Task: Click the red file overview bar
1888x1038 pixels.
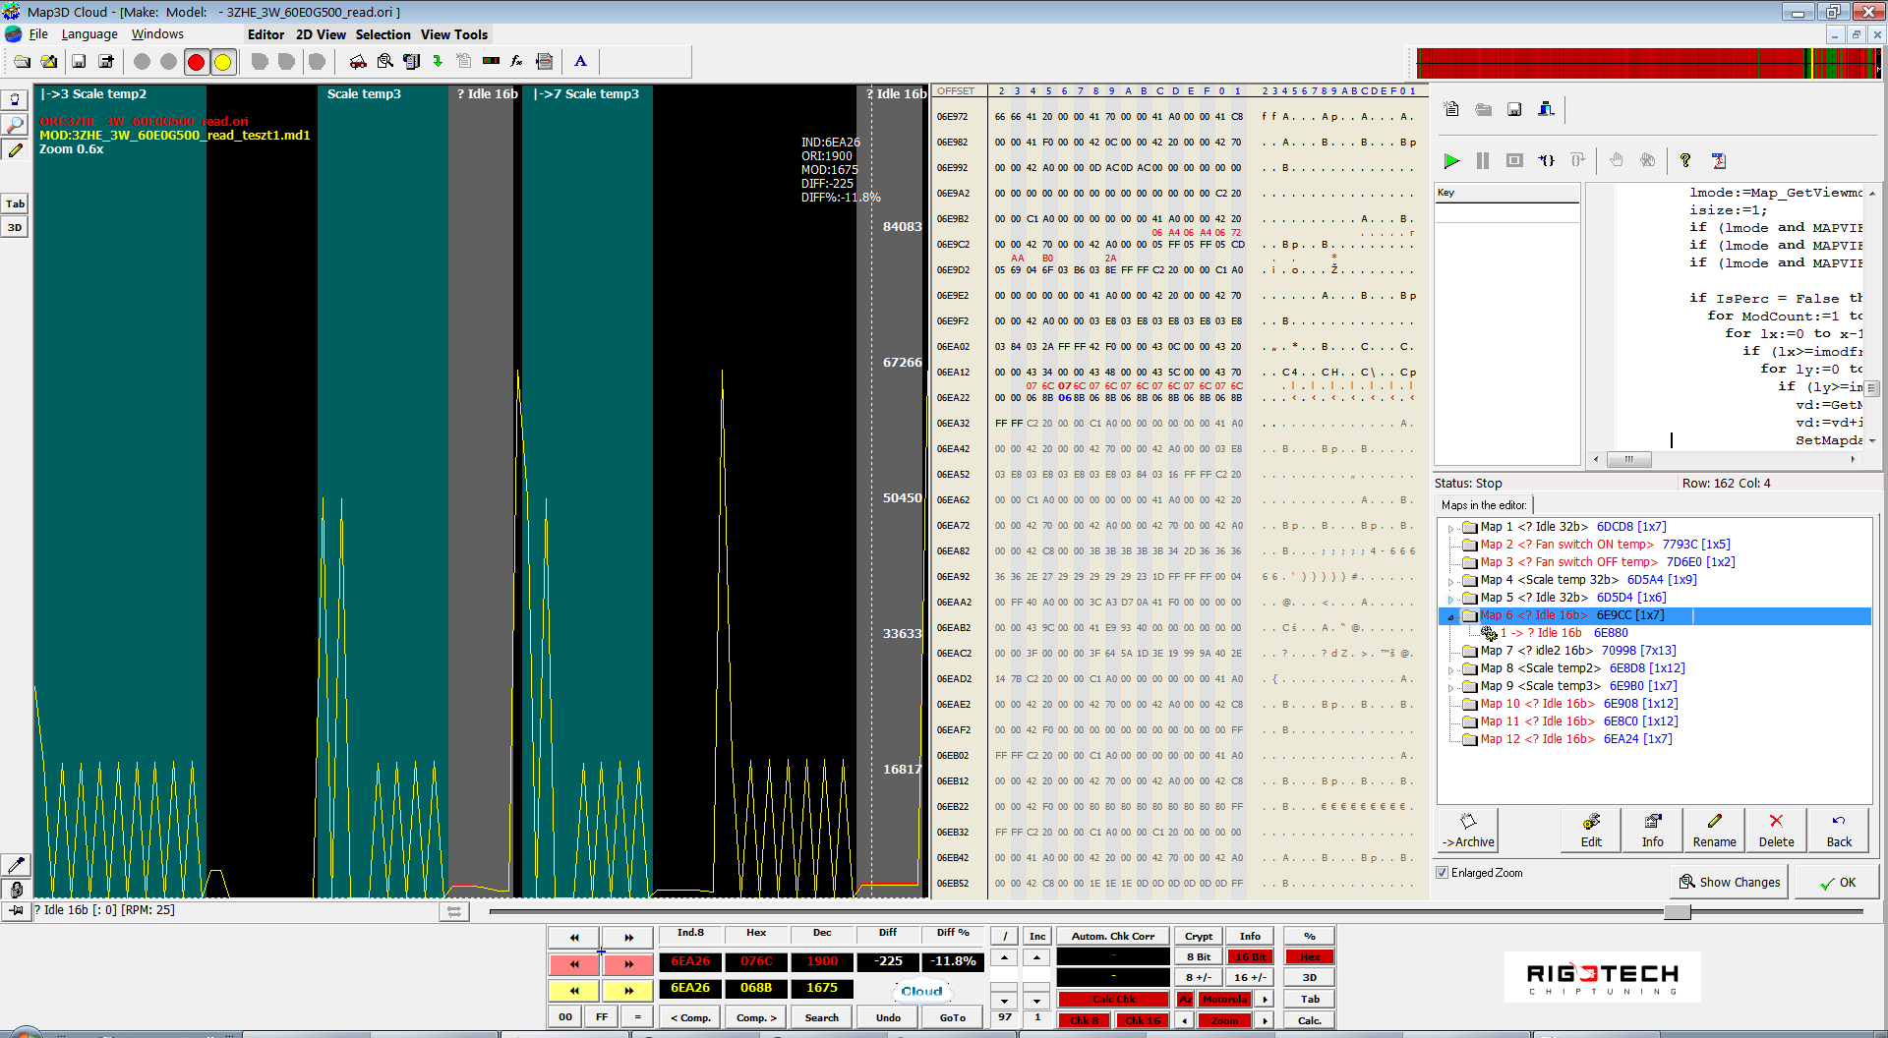Action: coord(1648,63)
